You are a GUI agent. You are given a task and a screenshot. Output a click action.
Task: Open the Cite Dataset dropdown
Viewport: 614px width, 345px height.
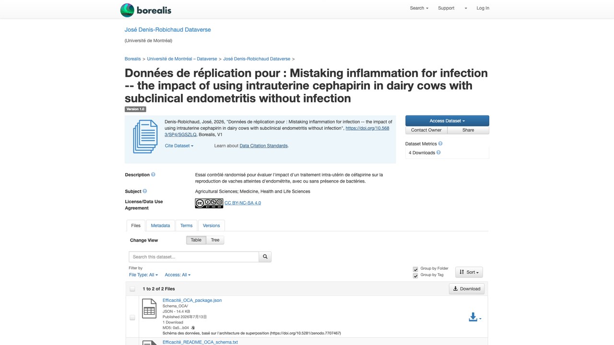point(179,146)
